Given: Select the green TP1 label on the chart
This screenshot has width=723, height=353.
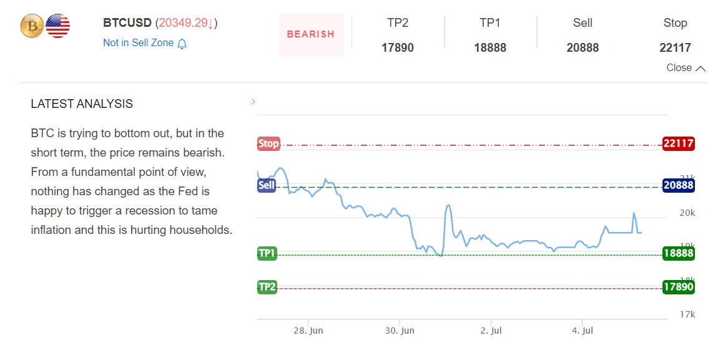Looking at the screenshot, I should click(x=267, y=253).
